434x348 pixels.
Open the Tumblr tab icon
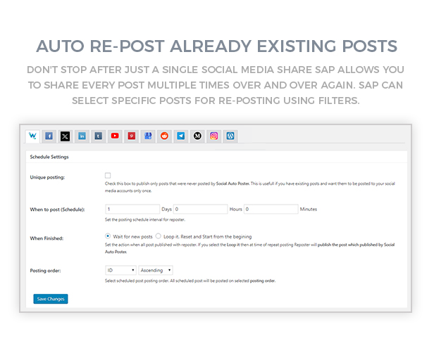(x=98, y=136)
